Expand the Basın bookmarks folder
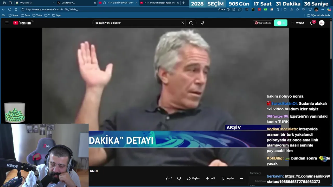 25,15
